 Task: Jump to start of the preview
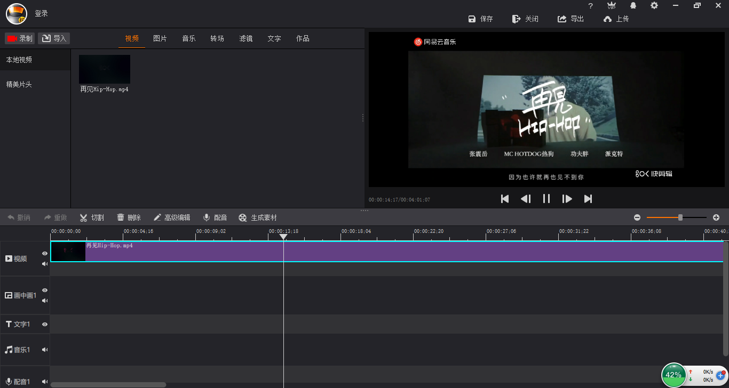point(505,199)
